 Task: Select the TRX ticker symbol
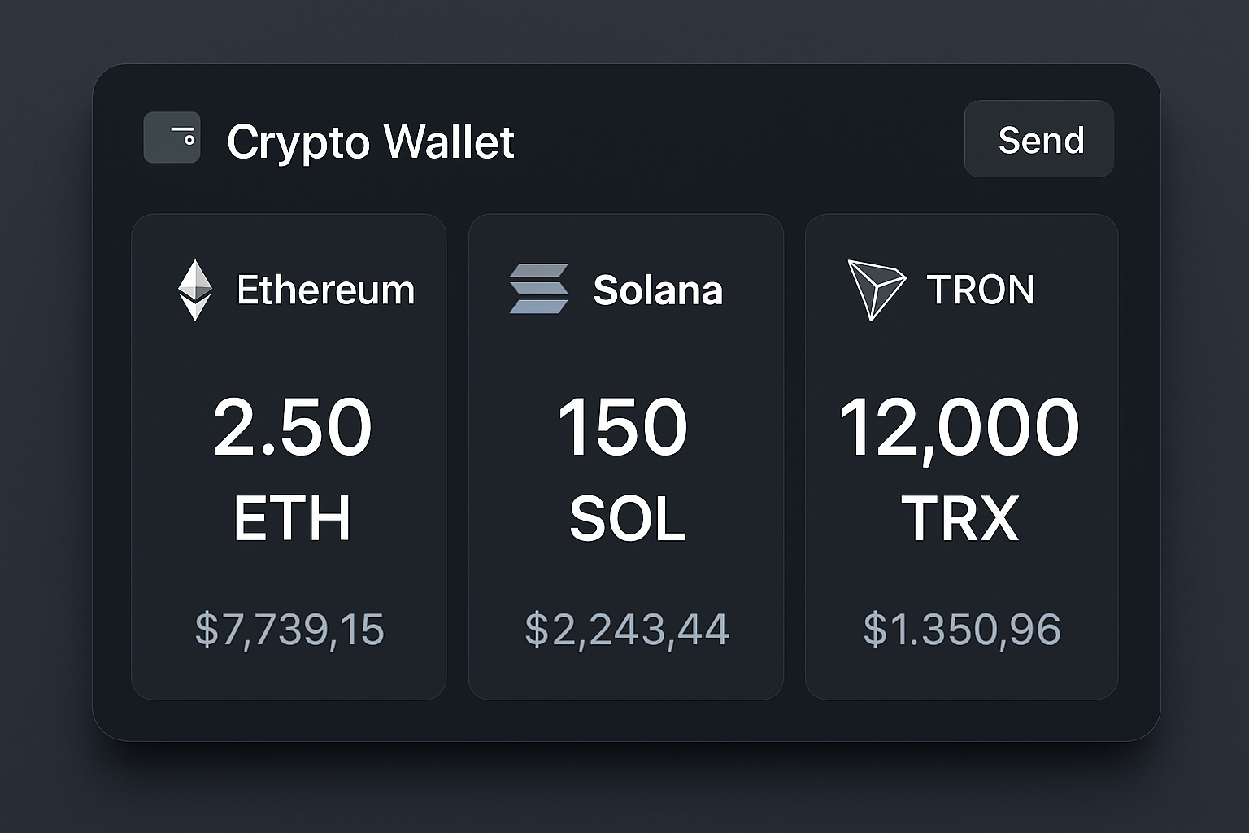click(x=960, y=518)
